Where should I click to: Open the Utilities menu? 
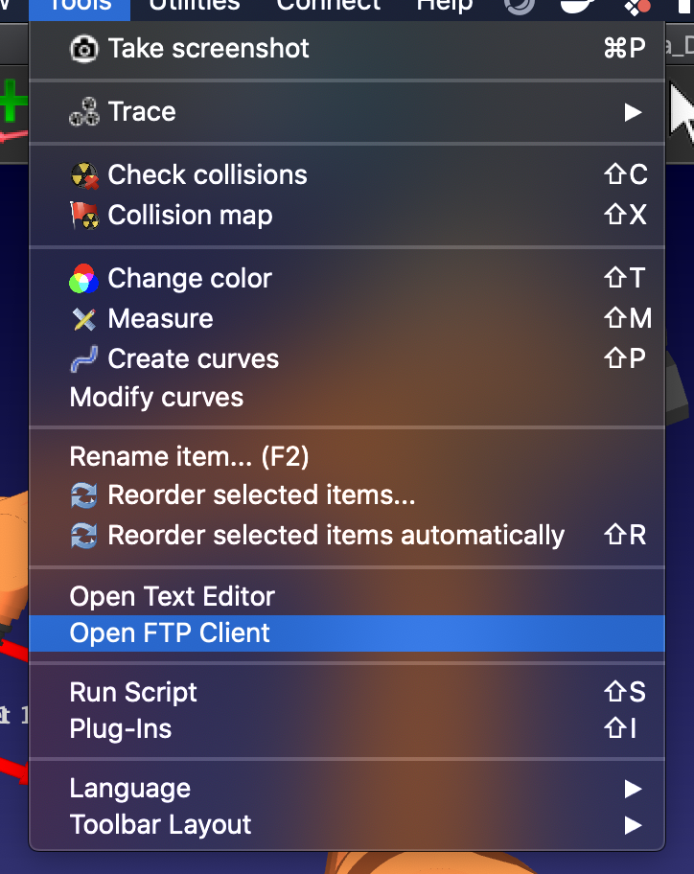(194, 5)
